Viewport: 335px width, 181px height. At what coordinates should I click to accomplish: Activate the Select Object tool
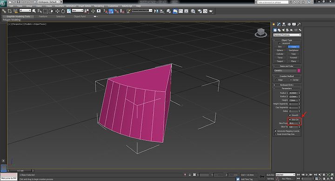pos(34,11)
